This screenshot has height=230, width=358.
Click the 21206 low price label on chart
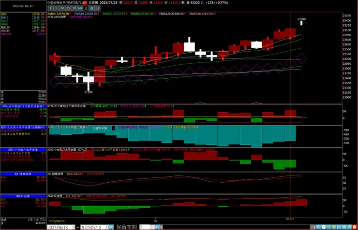click(89, 92)
